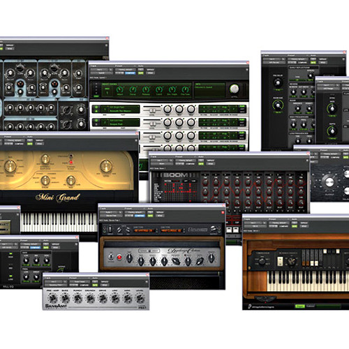Click Compare in the Eleven window header

[x=140, y=216]
